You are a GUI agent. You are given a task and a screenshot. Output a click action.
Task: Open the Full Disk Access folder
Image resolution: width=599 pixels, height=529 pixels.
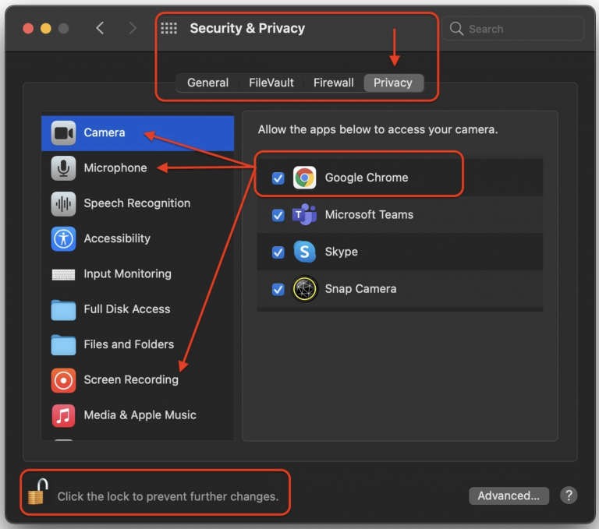coord(137,309)
